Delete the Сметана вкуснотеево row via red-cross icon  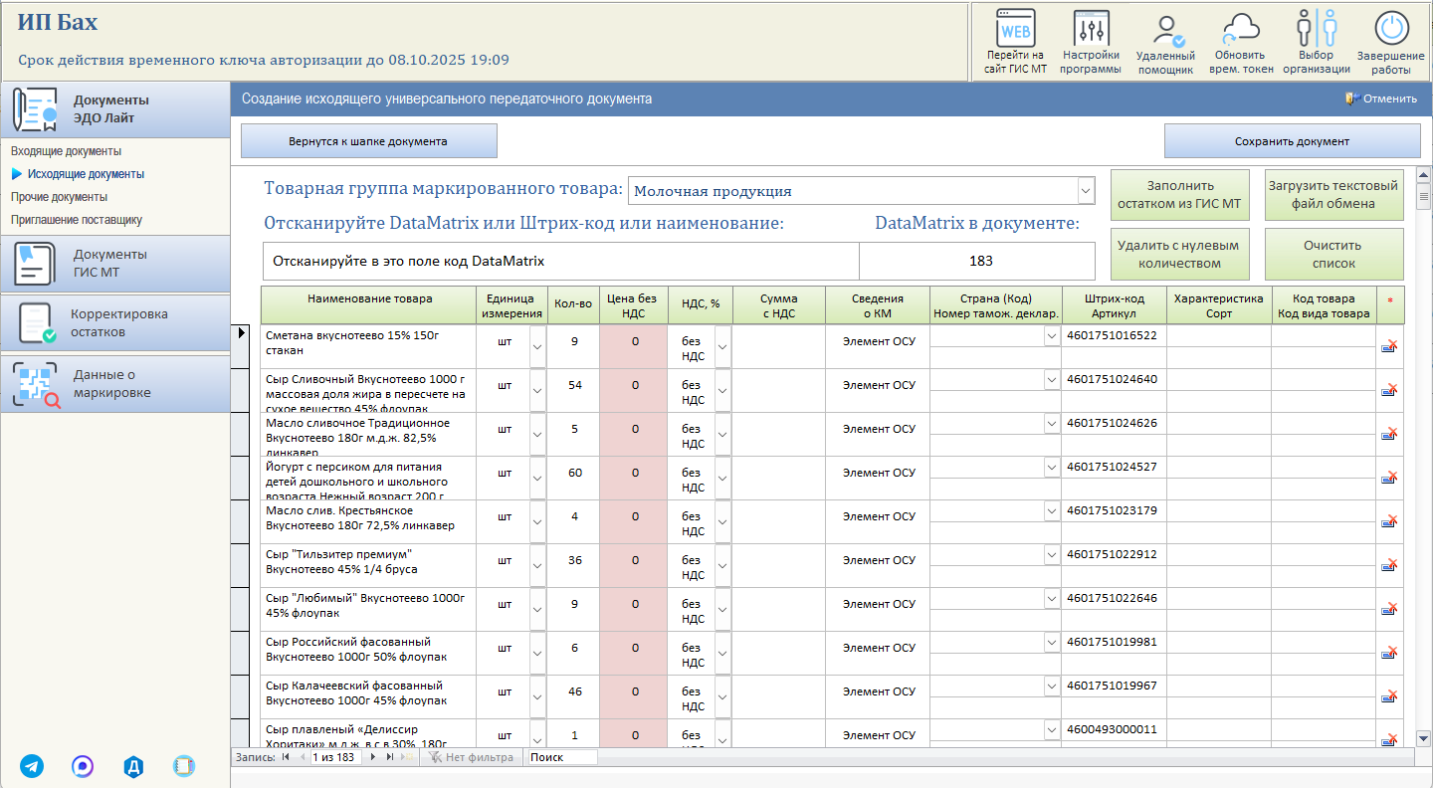coord(1389,346)
